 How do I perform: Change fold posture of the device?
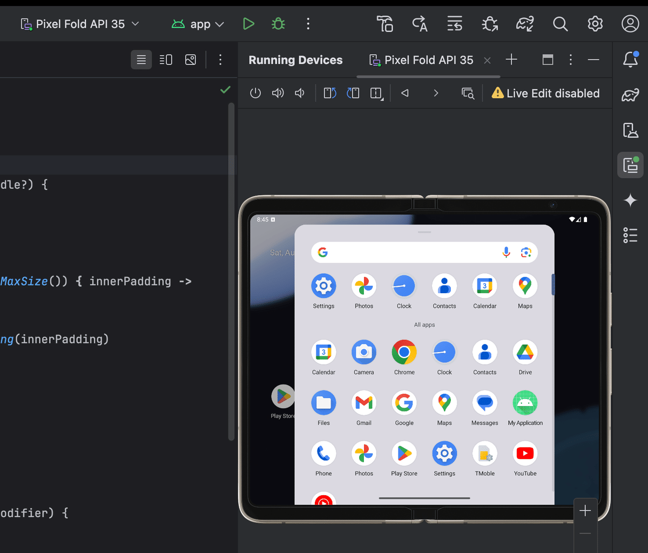tap(376, 93)
